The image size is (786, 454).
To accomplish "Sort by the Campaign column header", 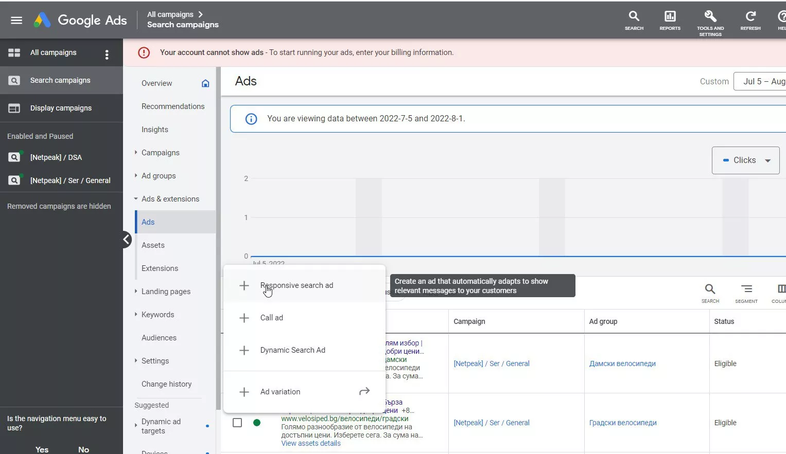I will coord(469,321).
